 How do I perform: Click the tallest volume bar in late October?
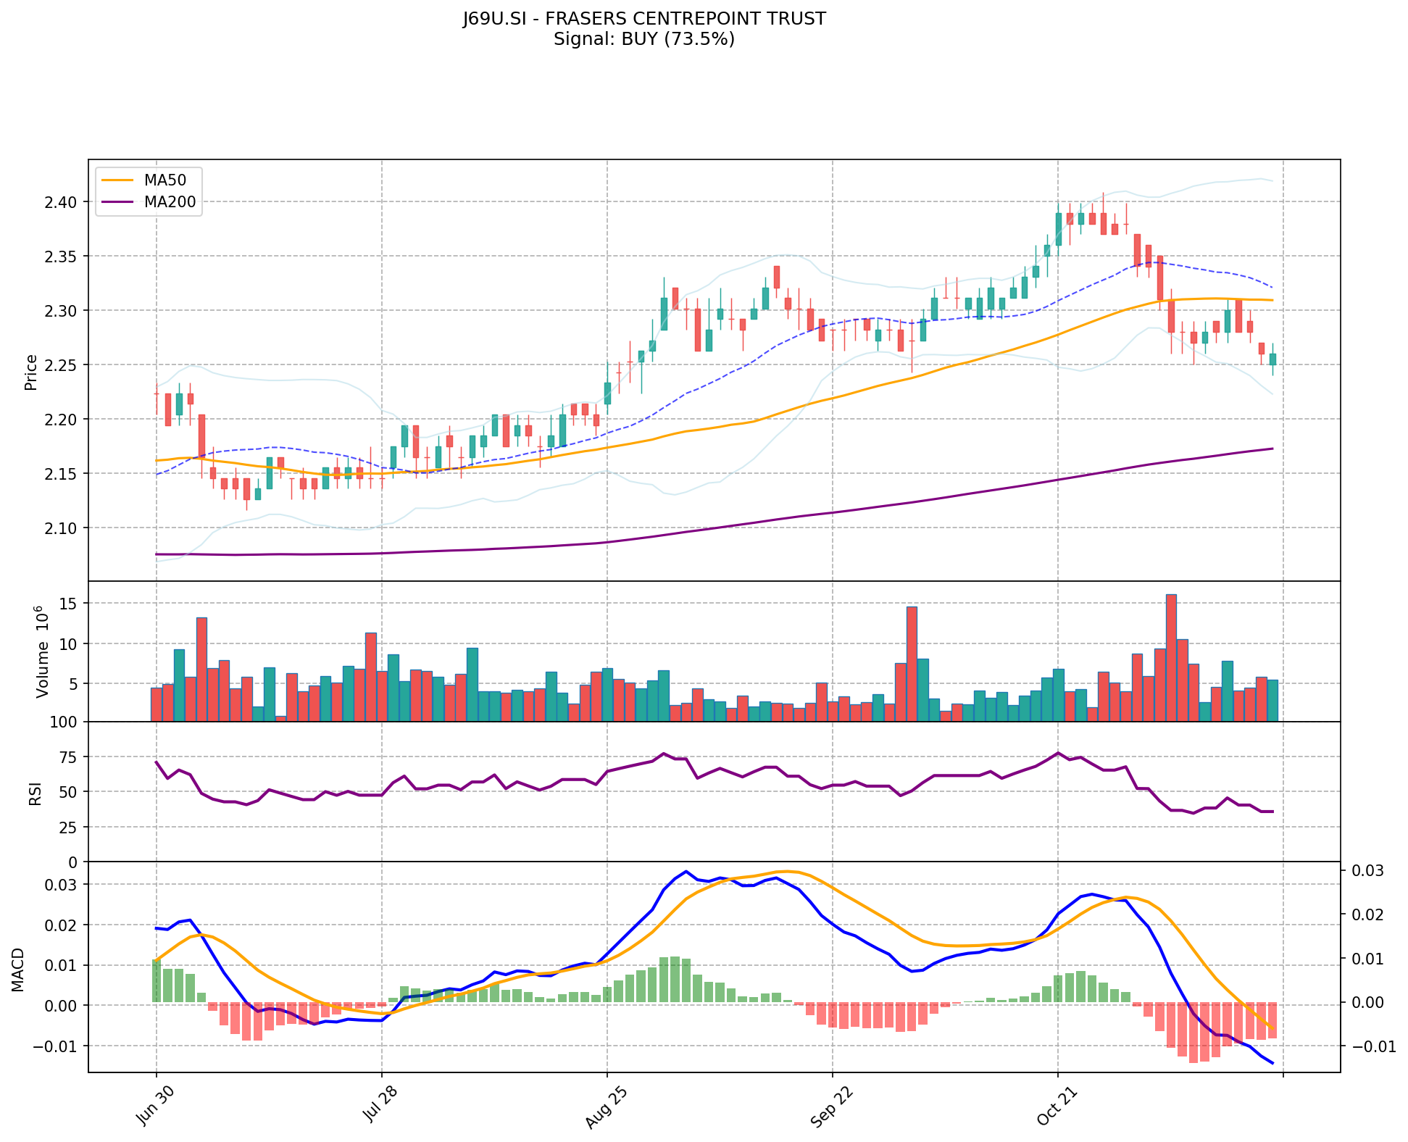click(1171, 657)
